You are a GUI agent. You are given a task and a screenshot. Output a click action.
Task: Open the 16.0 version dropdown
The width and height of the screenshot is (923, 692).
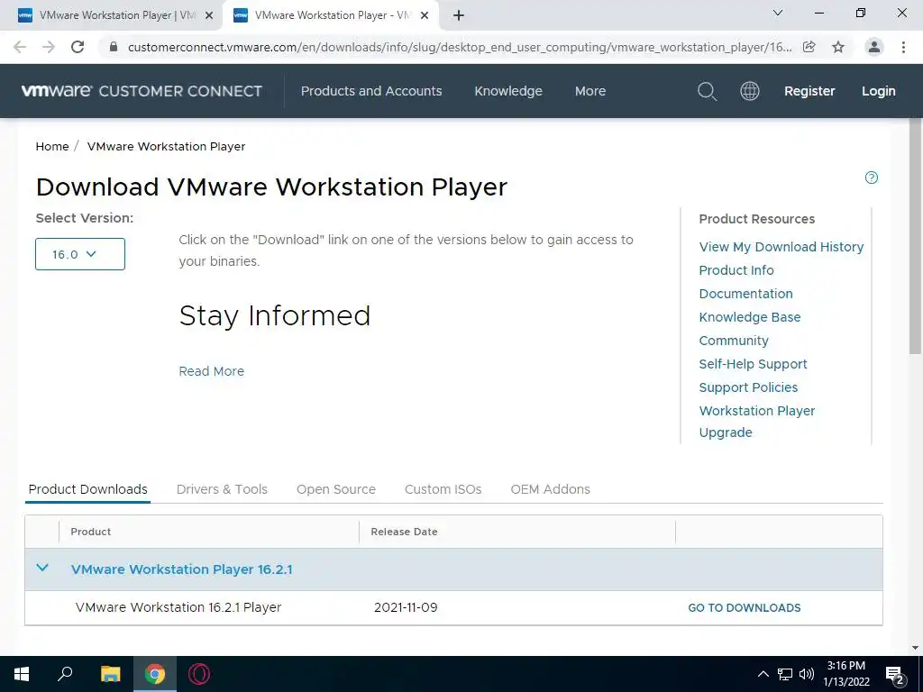tap(80, 254)
